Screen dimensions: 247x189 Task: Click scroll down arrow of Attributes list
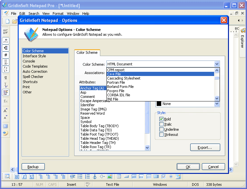[x=147, y=148]
